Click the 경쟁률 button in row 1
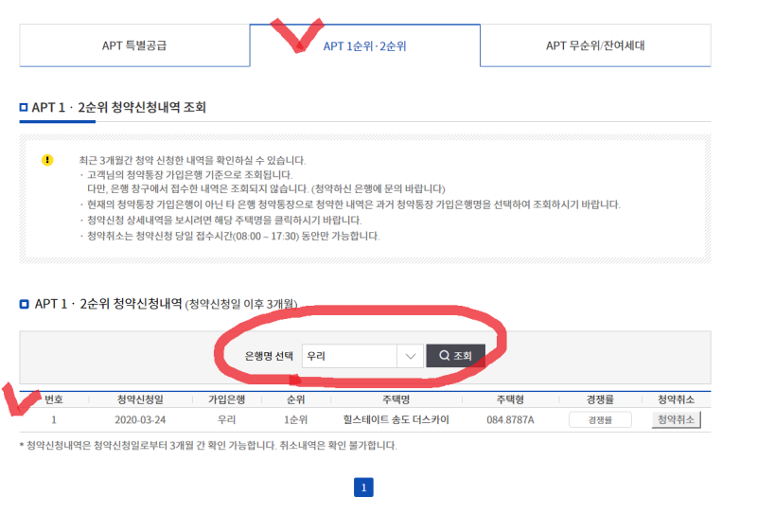The image size is (757, 514). 600,419
